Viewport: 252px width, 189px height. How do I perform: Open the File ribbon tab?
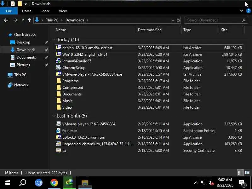click(9, 11)
